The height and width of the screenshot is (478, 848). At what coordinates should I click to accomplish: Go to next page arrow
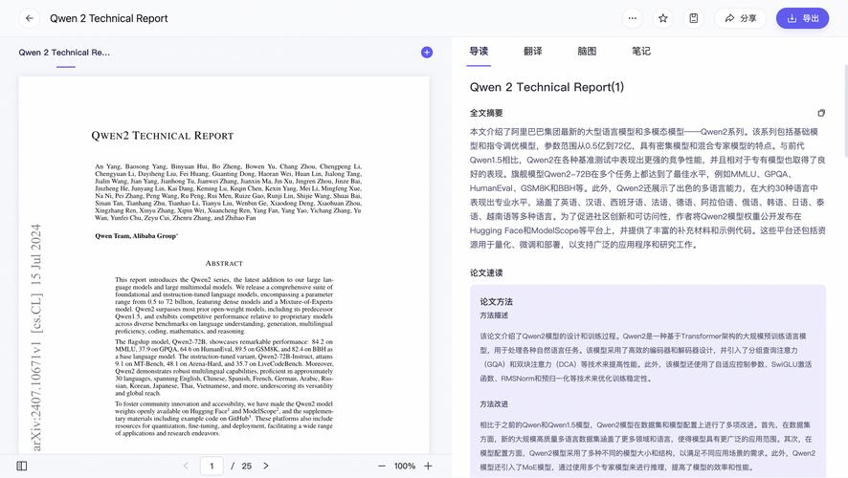(266, 466)
